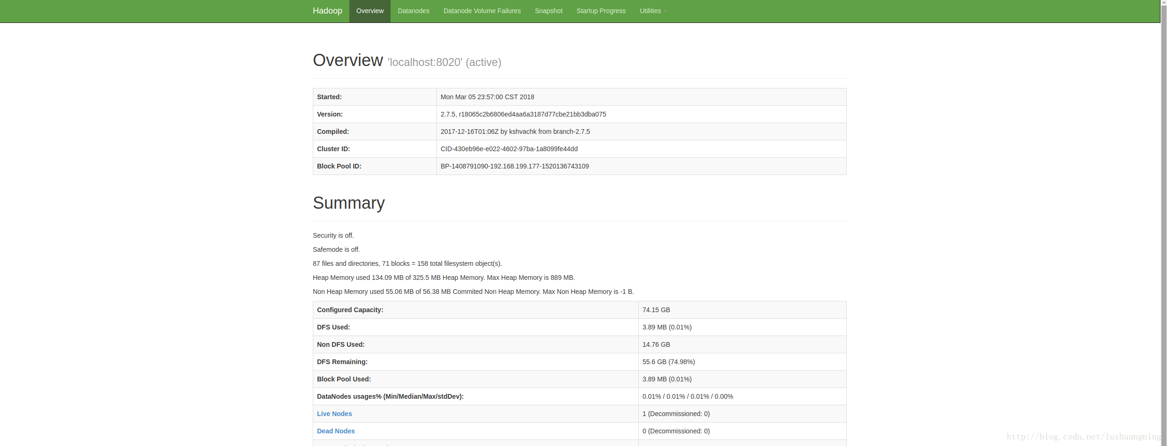
Task: Click the Version value 2.7.5 hash
Action: click(523, 114)
